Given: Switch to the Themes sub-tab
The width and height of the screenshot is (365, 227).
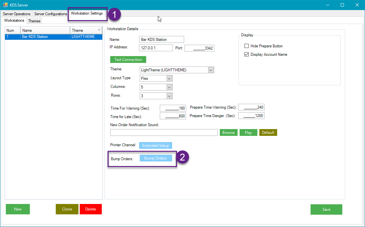Looking at the screenshot, I should [x=34, y=21].
